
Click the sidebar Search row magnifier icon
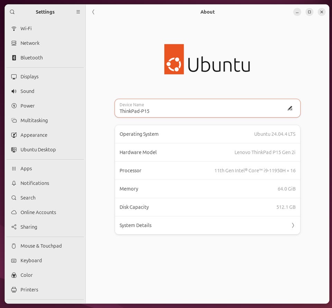click(x=14, y=198)
